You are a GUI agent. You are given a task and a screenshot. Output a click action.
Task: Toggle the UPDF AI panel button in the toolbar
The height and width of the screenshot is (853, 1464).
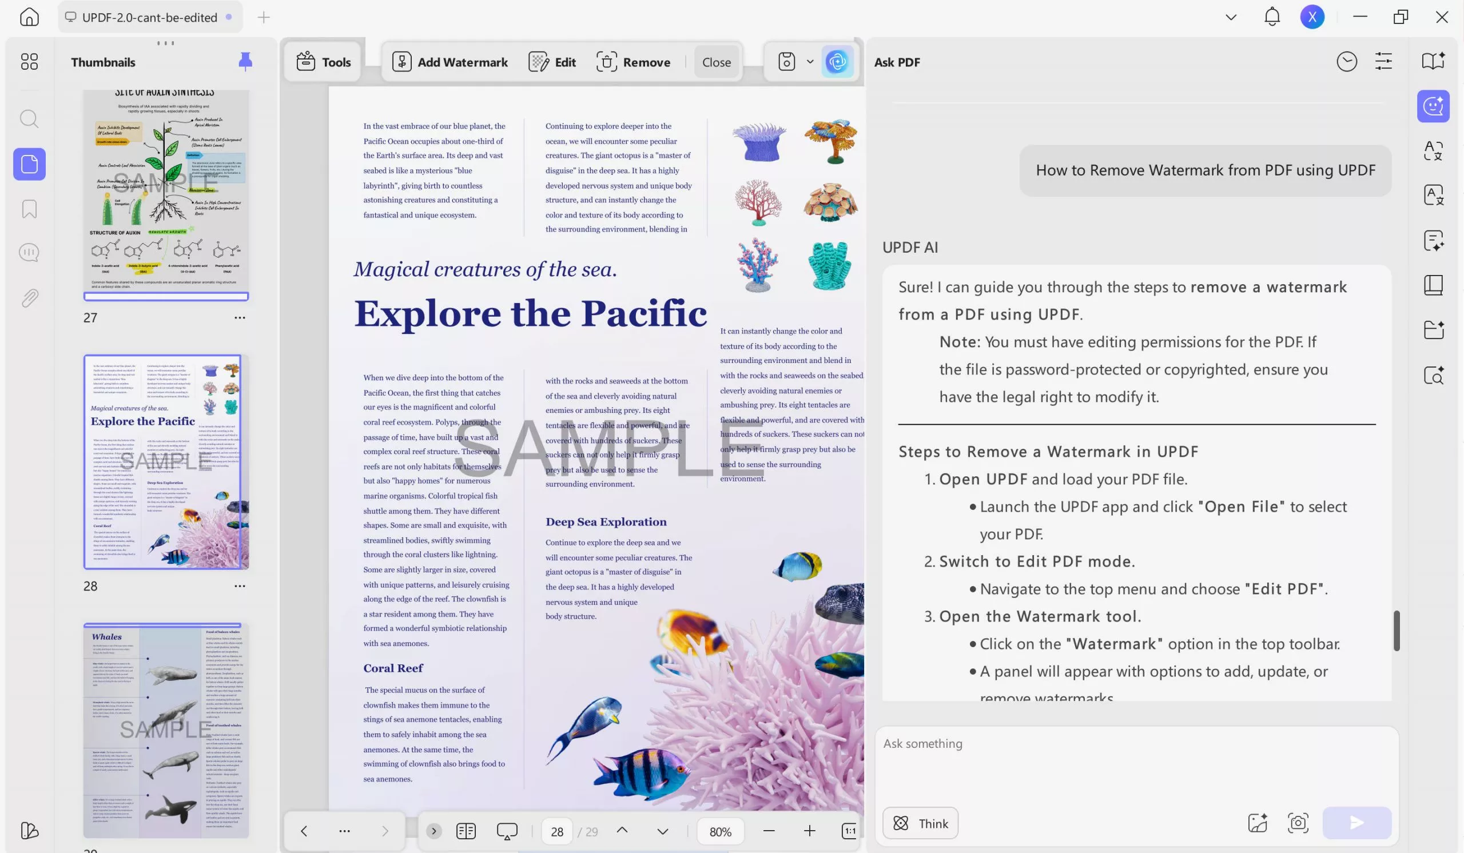tap(837, 62)
